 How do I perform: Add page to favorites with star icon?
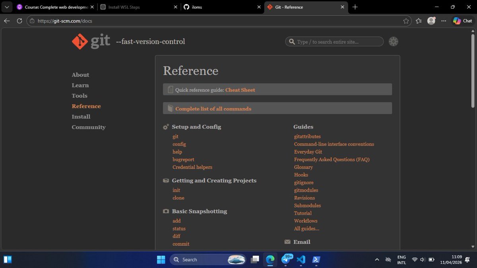coord(406,21)
